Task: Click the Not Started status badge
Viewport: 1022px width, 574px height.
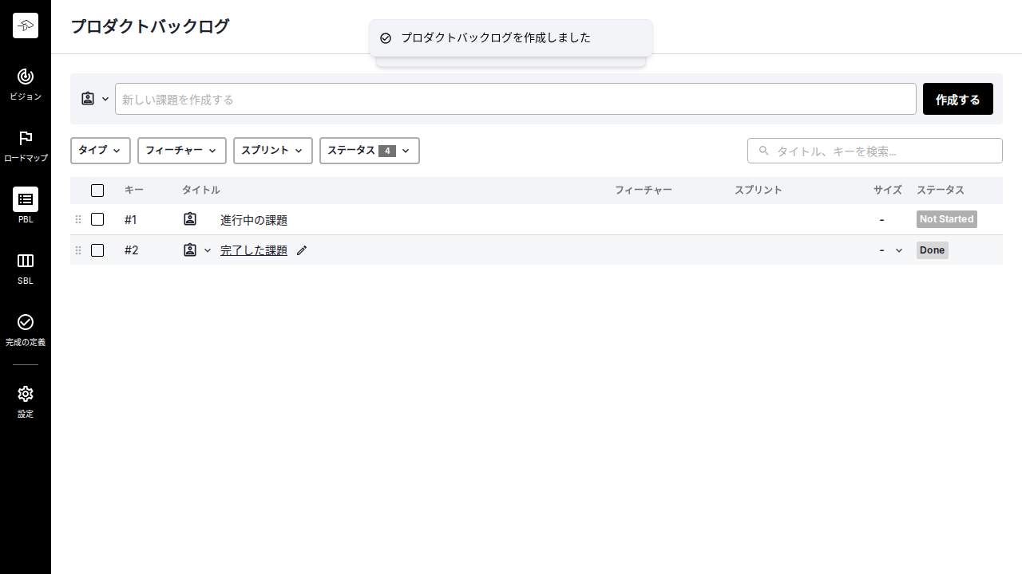Action: click(947, 219)
